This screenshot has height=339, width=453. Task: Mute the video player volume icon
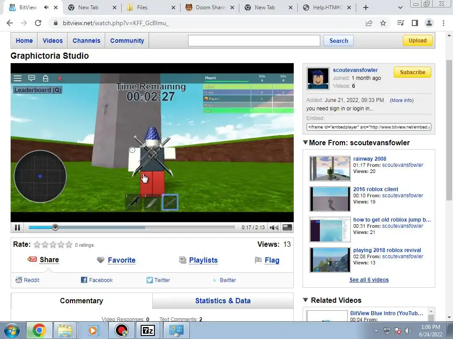(x=273, y=227)
